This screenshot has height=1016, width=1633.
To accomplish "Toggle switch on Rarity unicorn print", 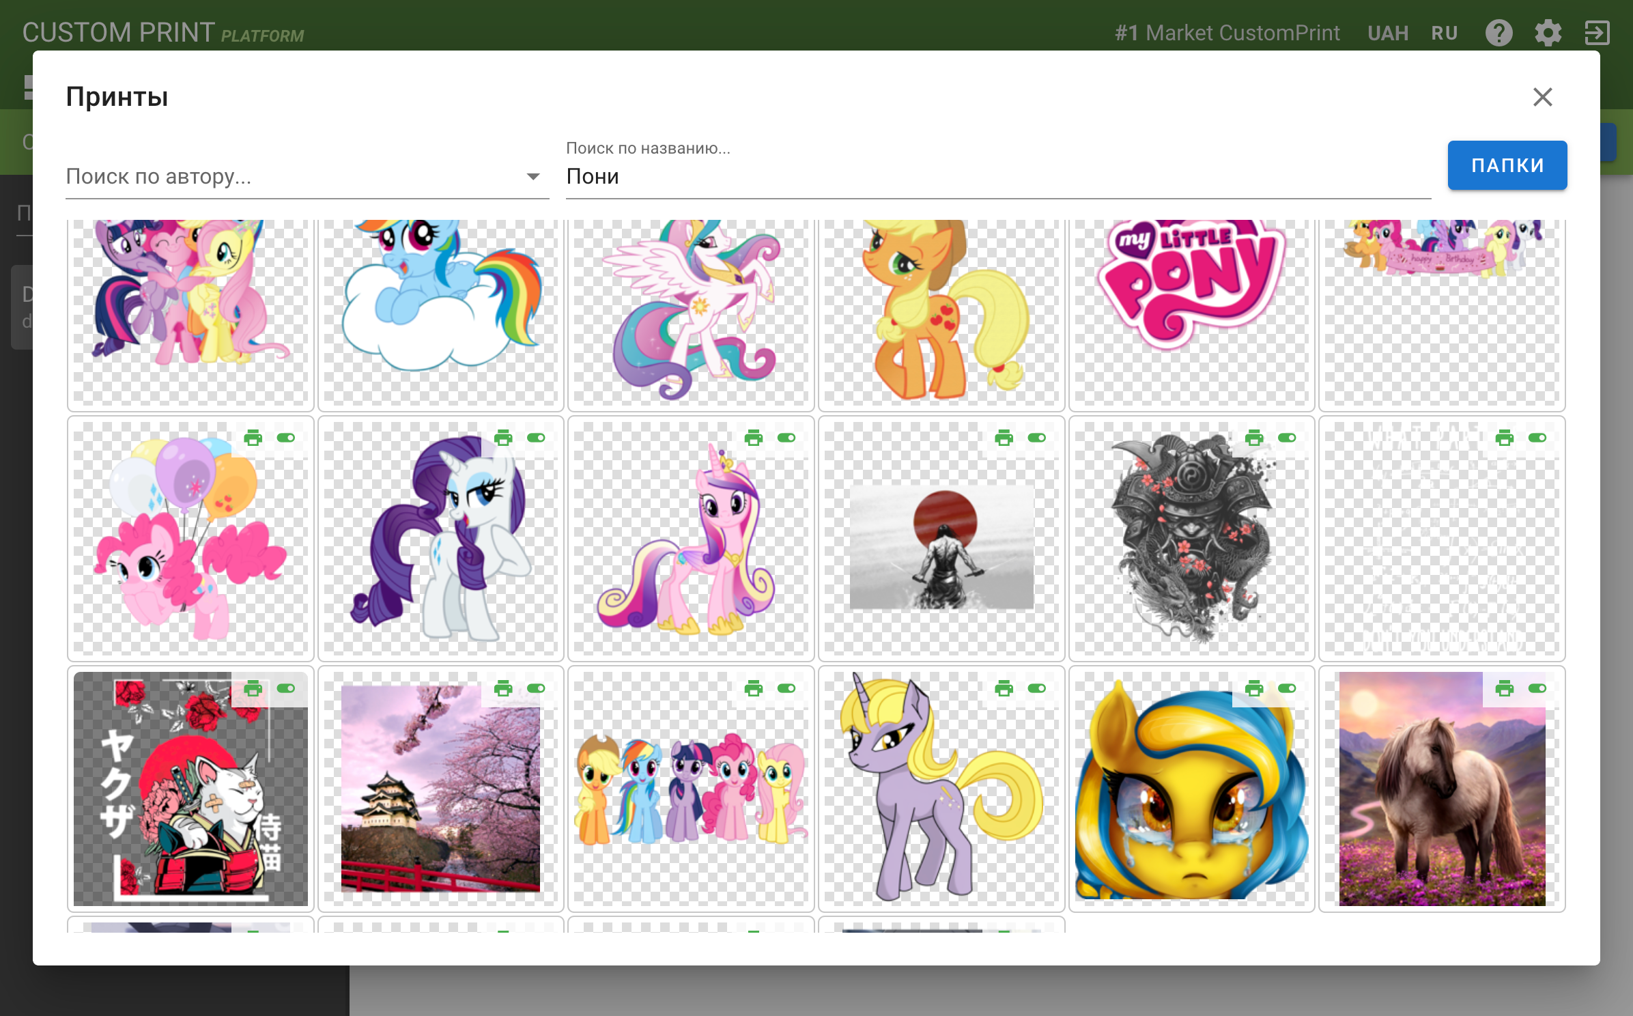I will pyautogui.click(x=536, y=438).
